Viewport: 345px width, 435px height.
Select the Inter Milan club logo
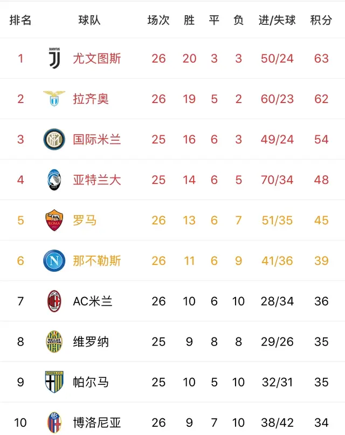(x=54, y=139)
